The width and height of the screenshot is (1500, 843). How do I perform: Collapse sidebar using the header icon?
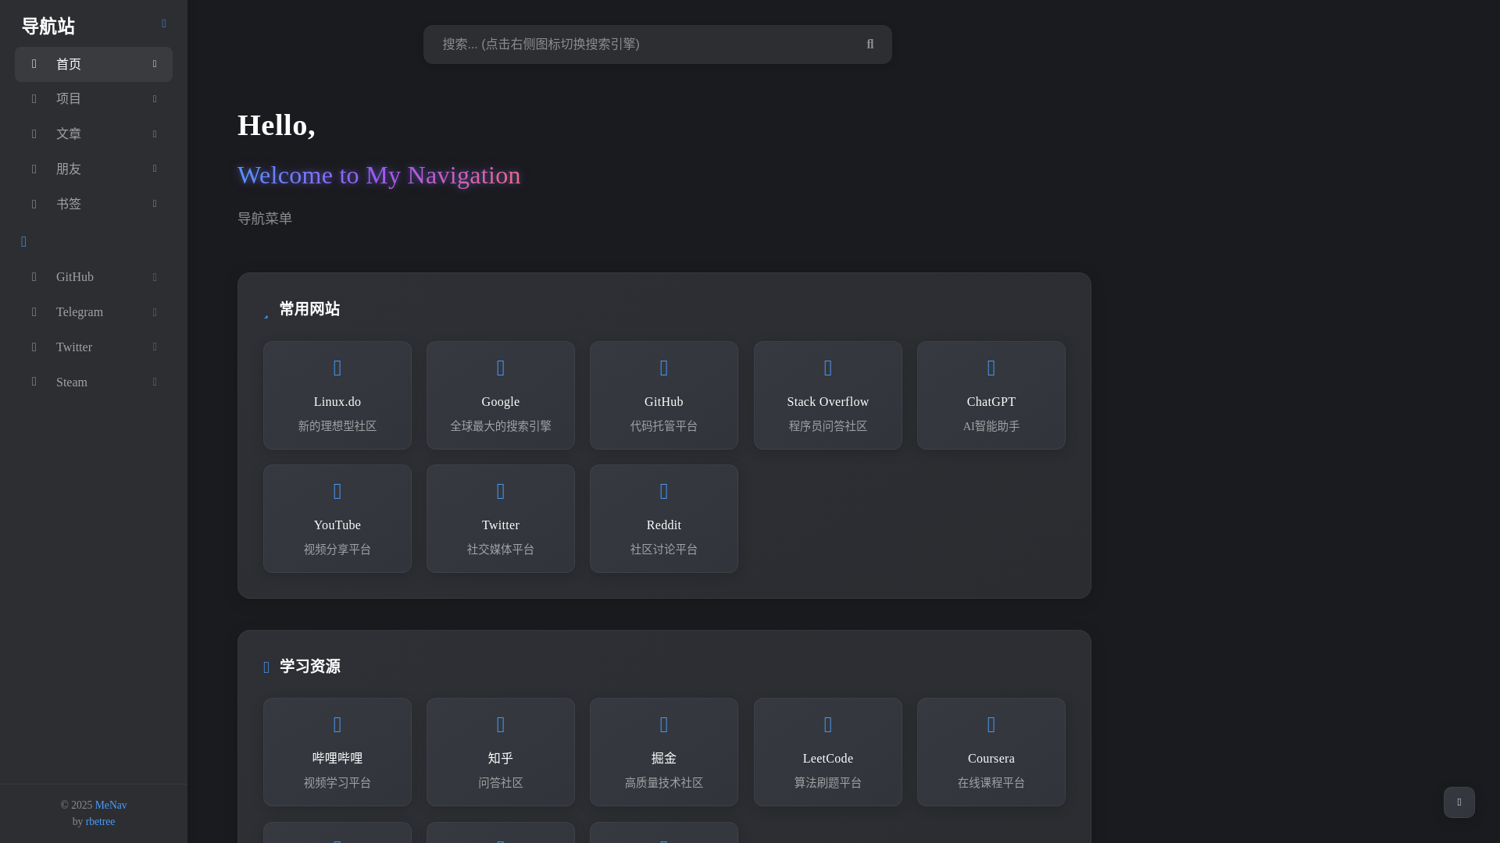[x=164, y=24]
